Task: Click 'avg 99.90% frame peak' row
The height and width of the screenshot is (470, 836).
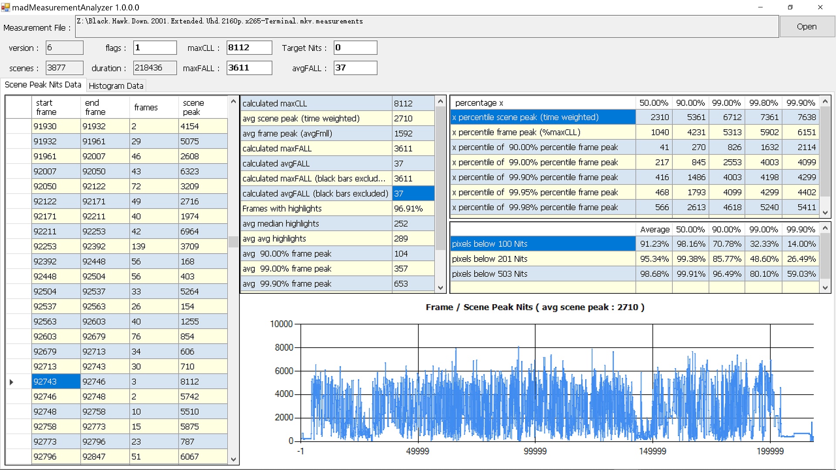Action: (337, 284)
